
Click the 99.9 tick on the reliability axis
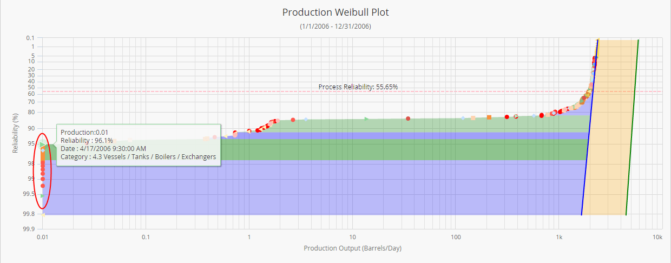[x=29, y=230]
